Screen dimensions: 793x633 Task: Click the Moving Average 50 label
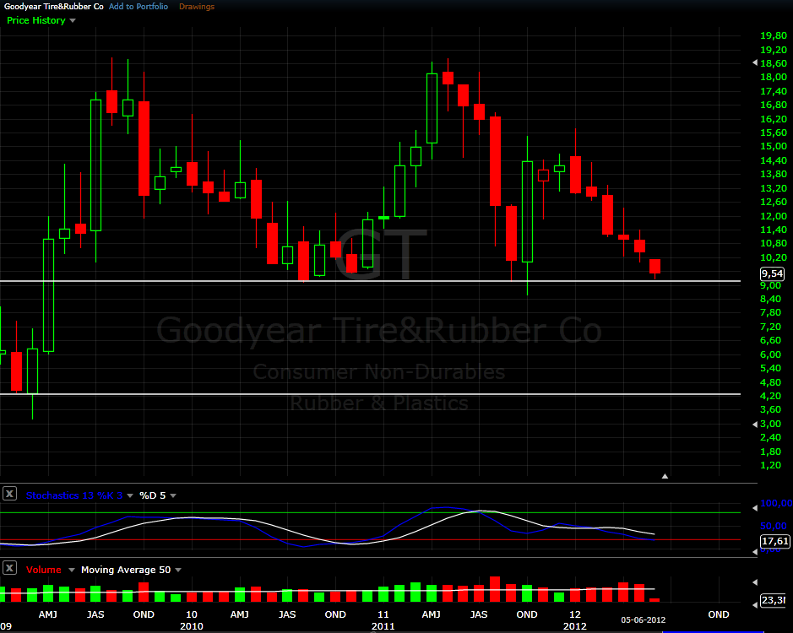tap(126, 570)
